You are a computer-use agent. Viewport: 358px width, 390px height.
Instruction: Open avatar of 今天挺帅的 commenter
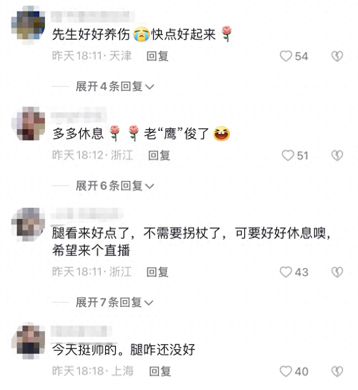pos(28,341)
